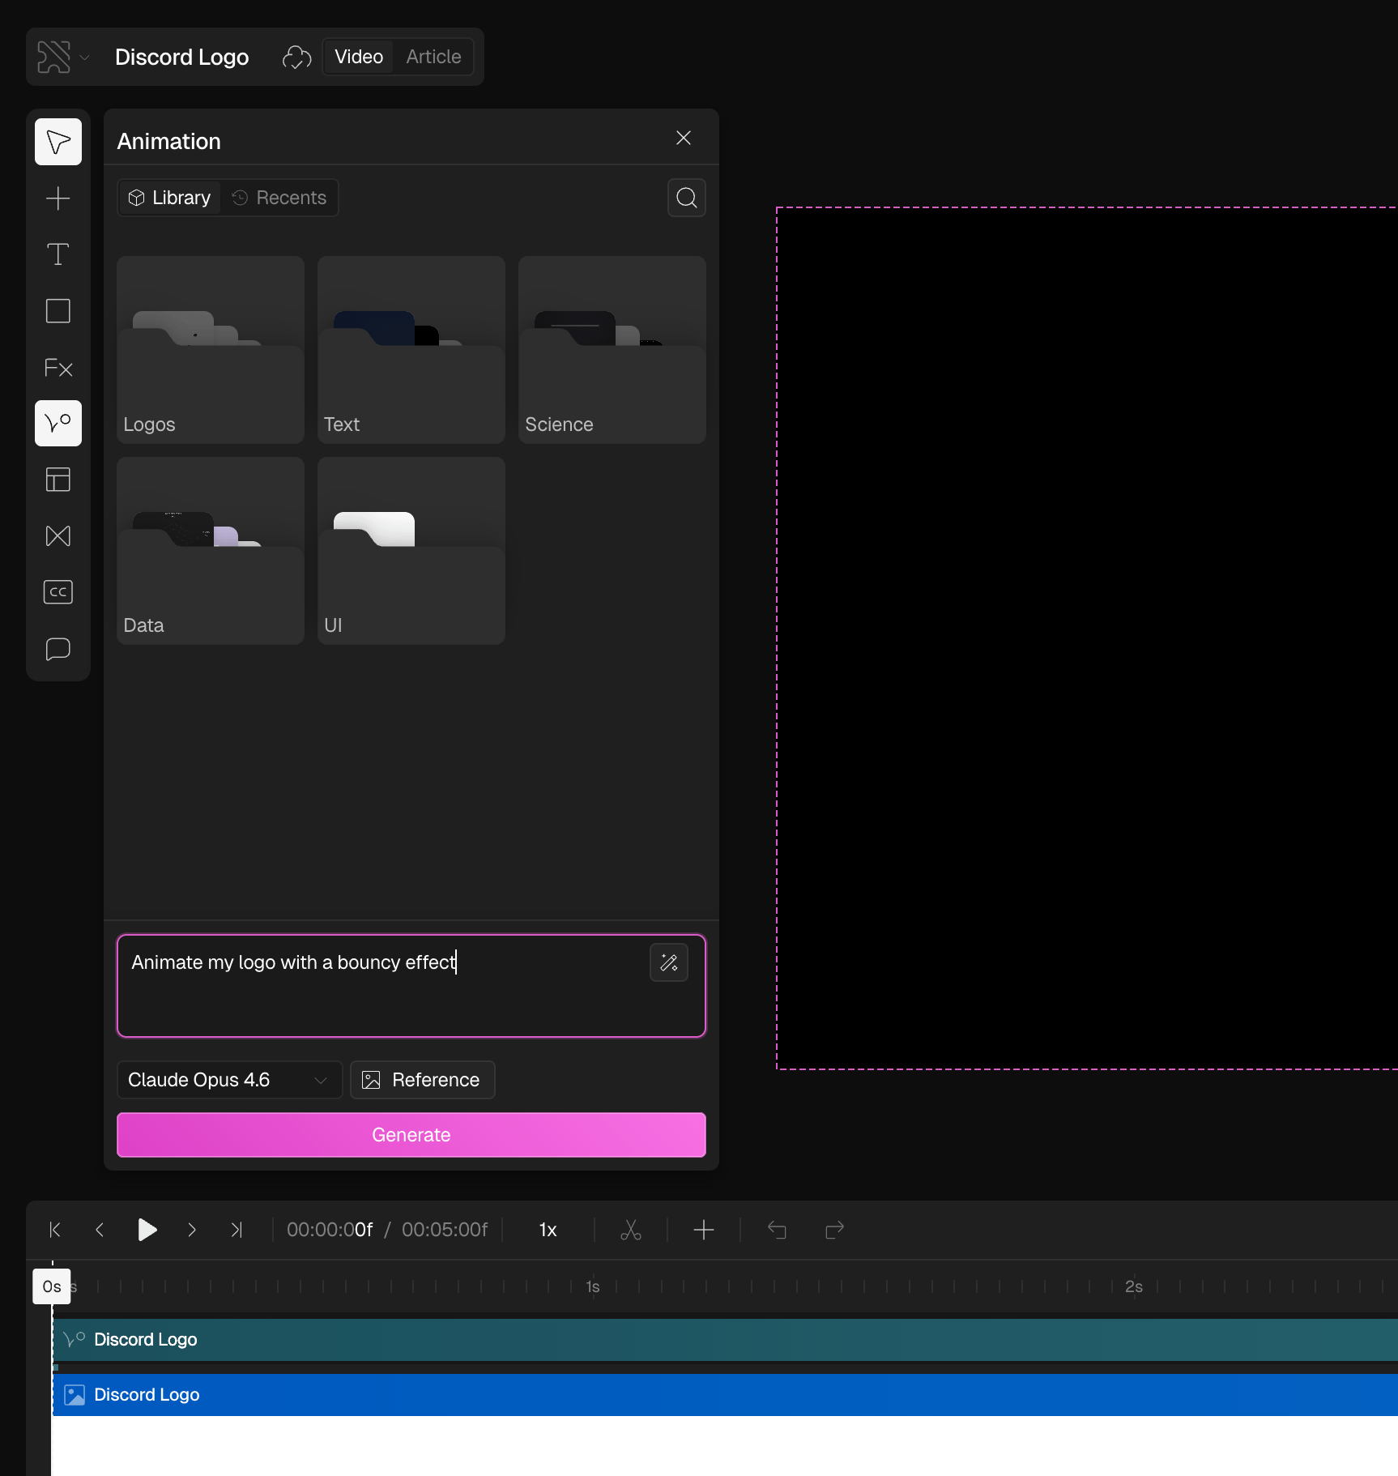The image size is (1398, 1476).
Task: Open the comments speech bubble tool
Action: (58, 649)
